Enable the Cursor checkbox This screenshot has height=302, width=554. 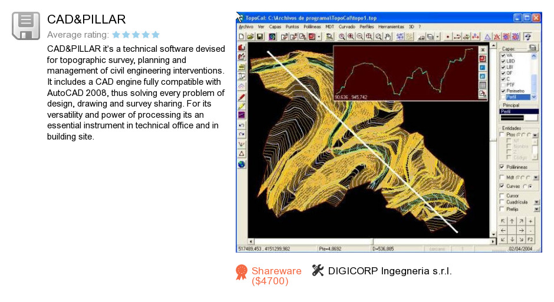(502, 195)
